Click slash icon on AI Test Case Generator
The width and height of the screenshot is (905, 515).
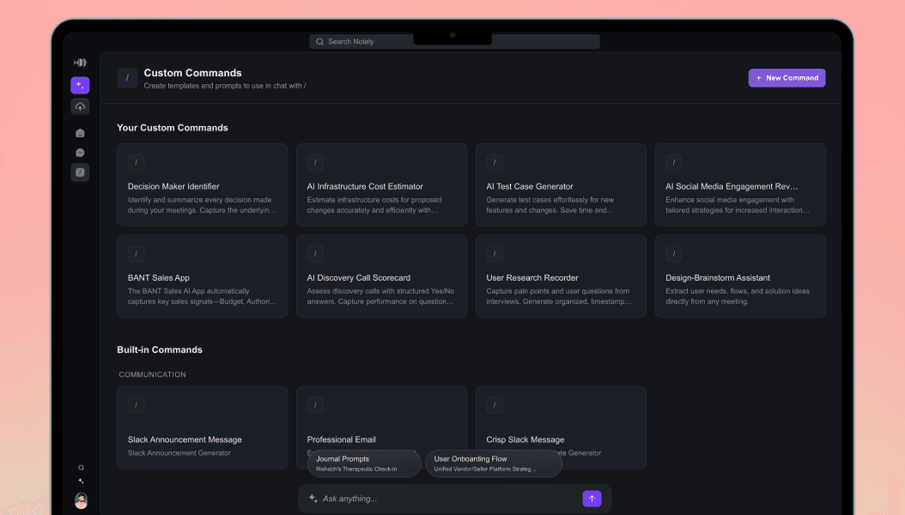click(495, 162)
